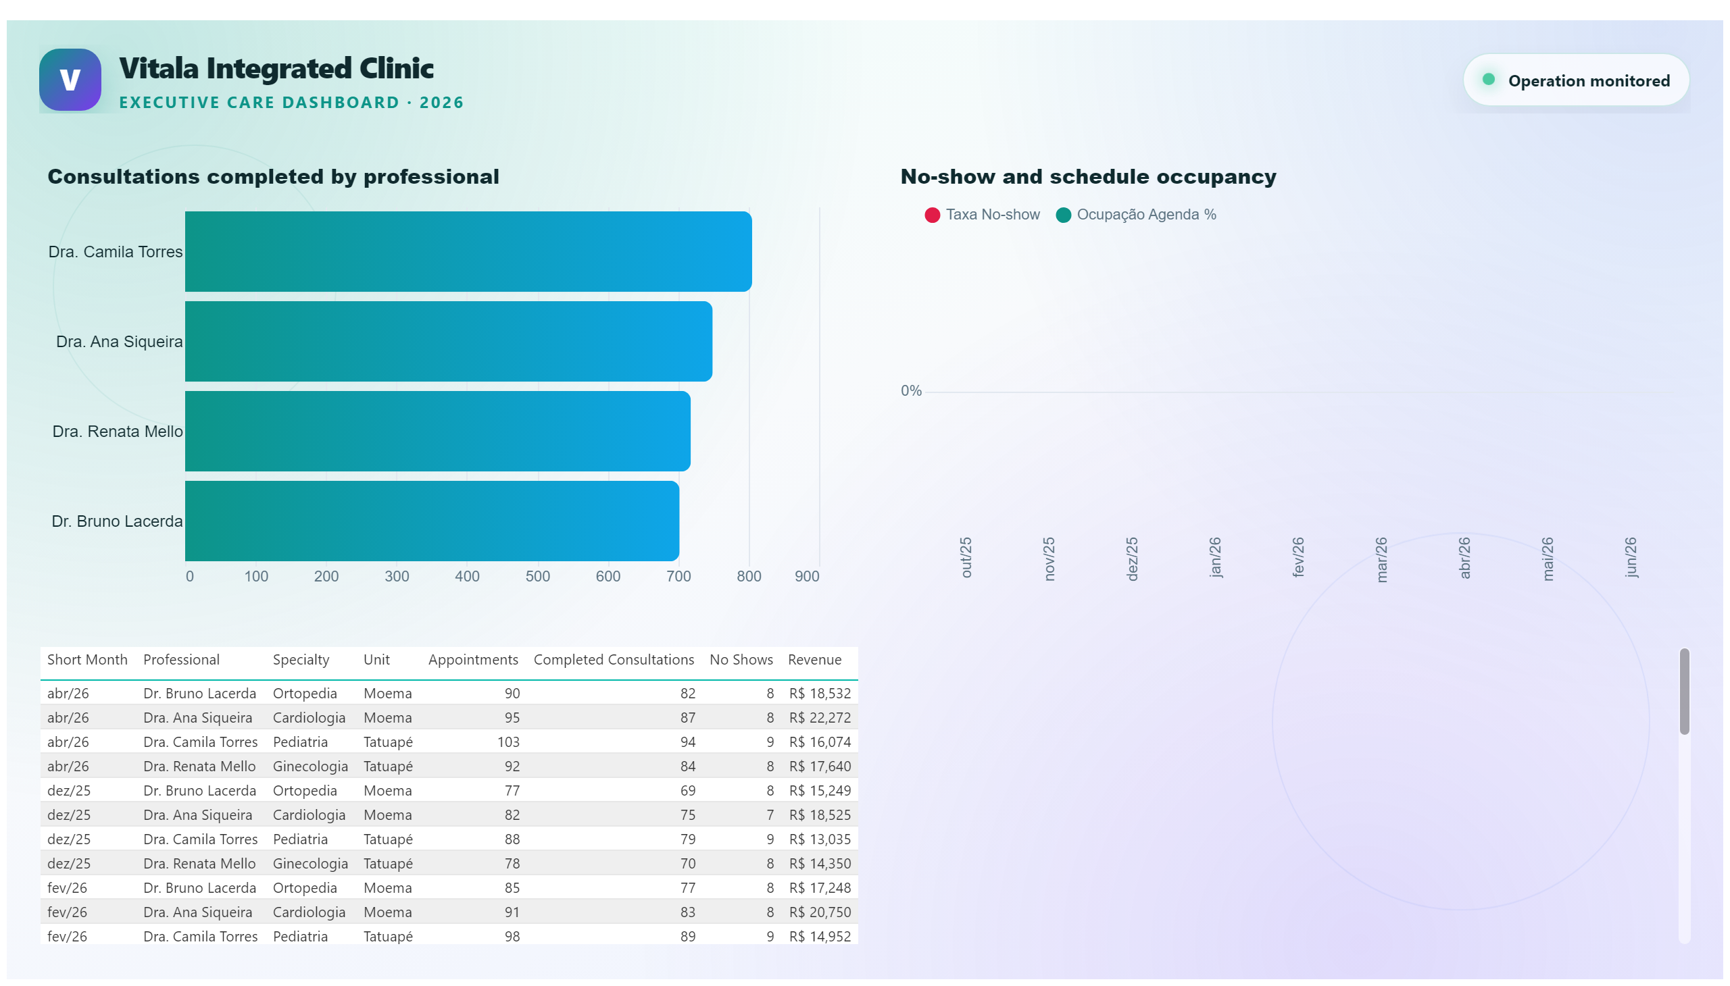Sort table by No Shows column header

741,660
